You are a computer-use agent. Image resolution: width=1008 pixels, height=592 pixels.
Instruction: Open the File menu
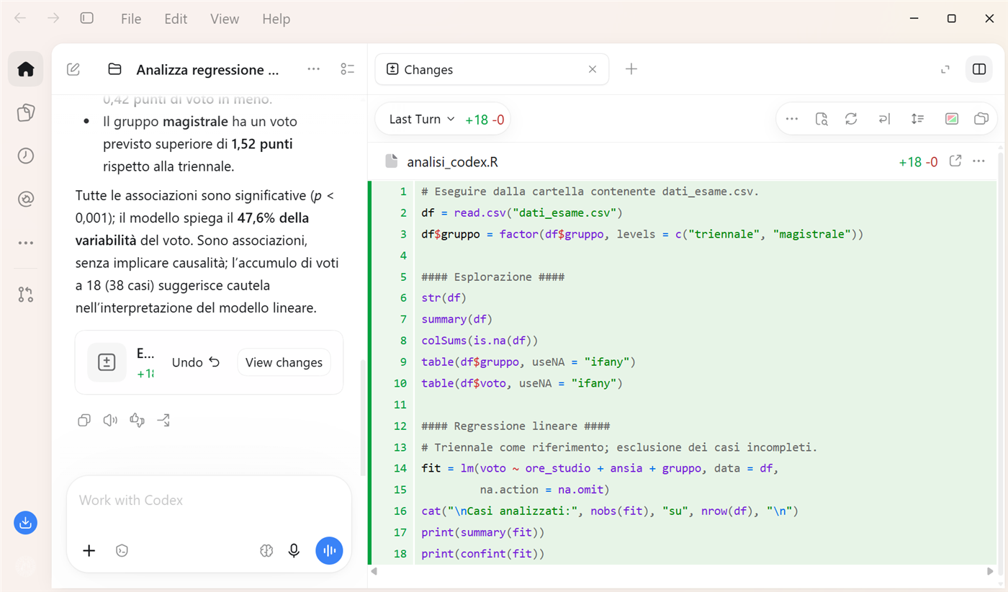[x=131, y=19]
